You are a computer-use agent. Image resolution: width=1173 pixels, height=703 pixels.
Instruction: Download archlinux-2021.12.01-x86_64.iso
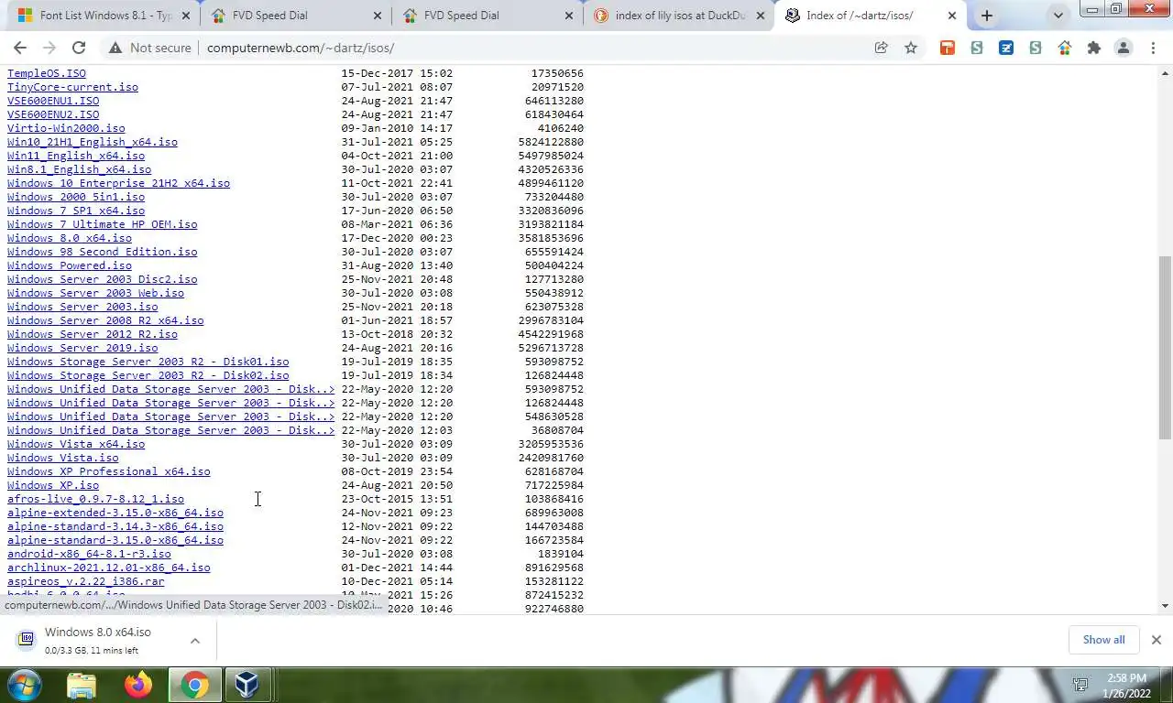click(109, 568)
